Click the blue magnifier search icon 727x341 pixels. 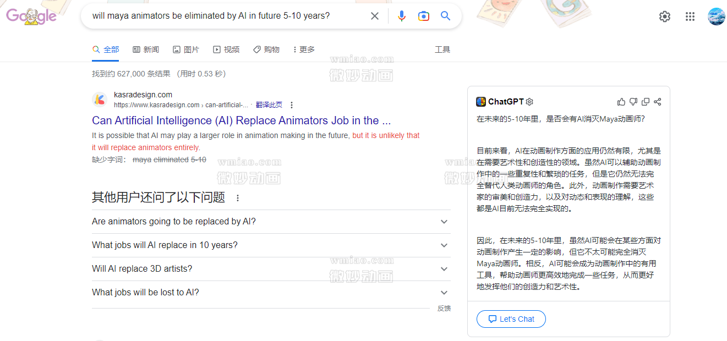(445, 15)
